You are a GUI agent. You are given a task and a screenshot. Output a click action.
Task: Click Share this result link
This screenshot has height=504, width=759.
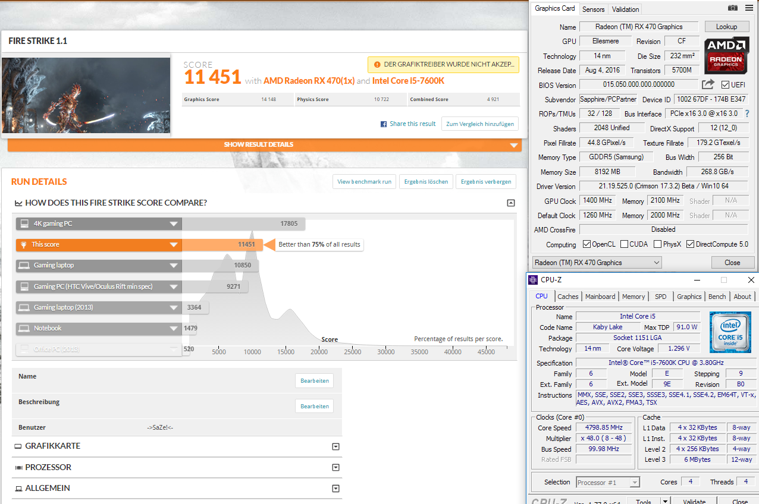pyautogui.click(x=413, y=124)
